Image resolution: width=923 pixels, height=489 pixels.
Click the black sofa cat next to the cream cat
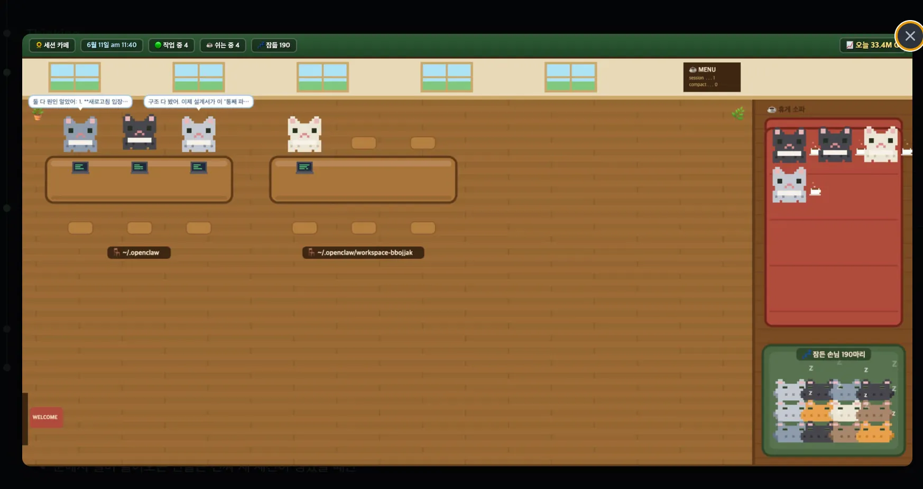coord(835,144)
